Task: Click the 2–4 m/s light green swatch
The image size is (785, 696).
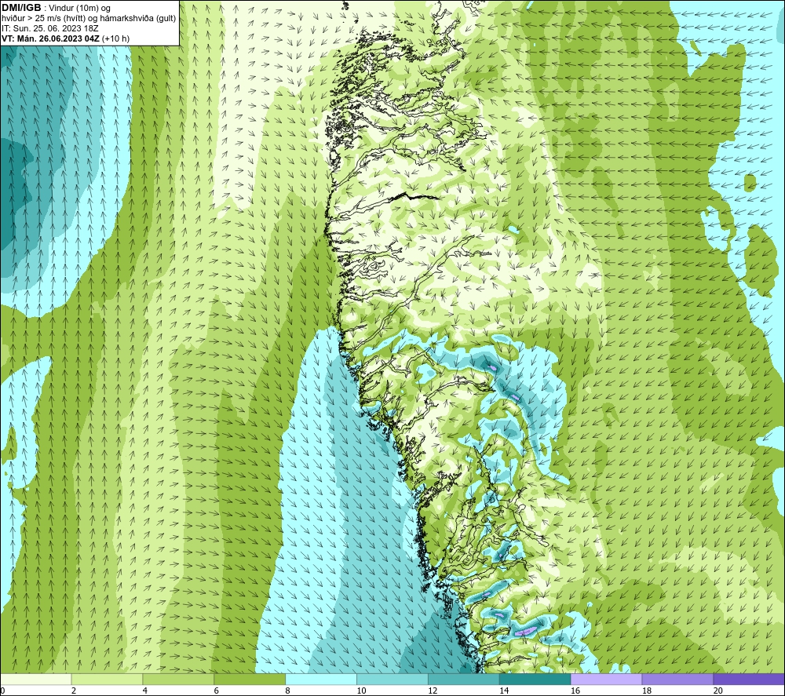Action: pos(107,679)
